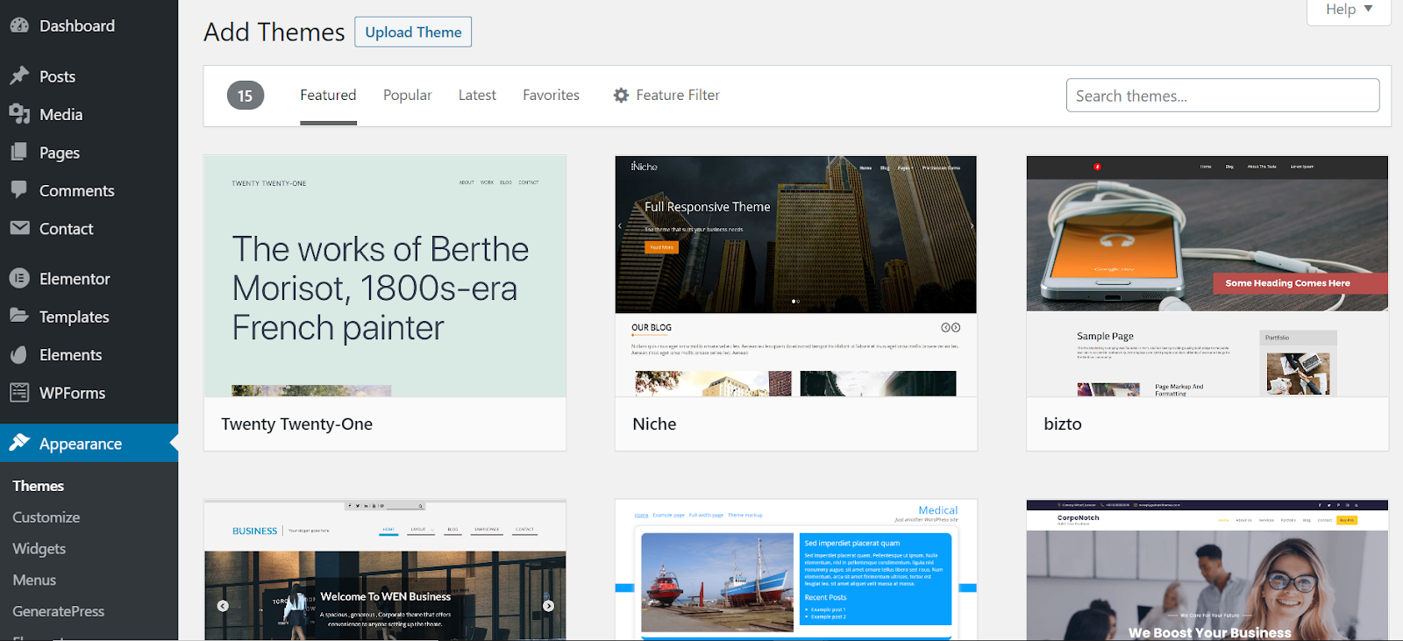The width and height of the screenshot is (1403, 641).
Task: Click the Feature Filter gear icon
Action: click(x=621, y=95)
